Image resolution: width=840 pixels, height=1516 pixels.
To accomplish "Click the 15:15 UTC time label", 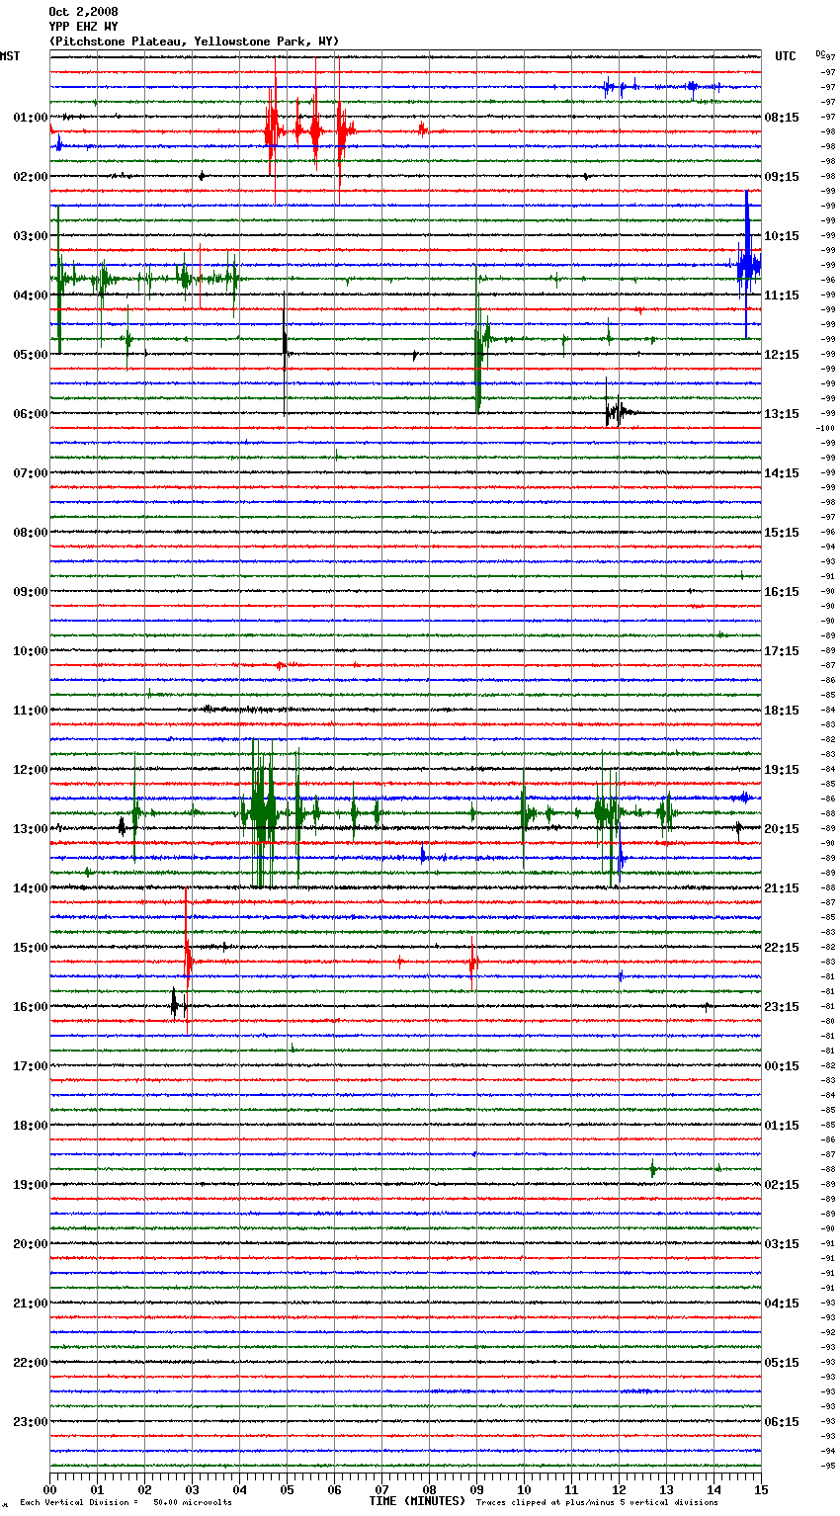I will [x=782, y=532].
